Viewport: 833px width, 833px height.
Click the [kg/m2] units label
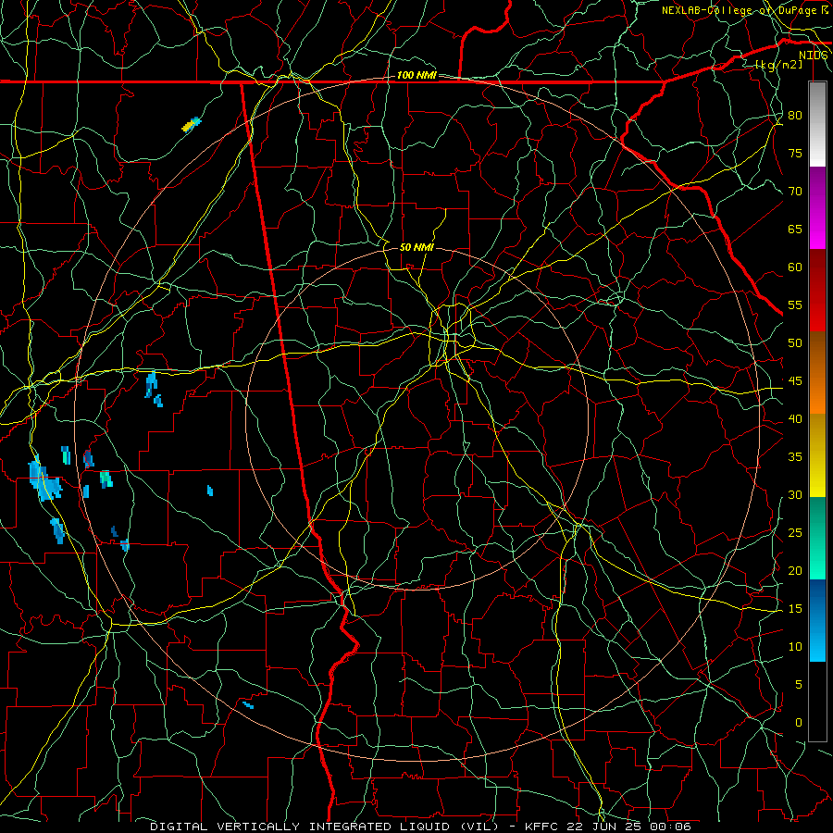779,65
